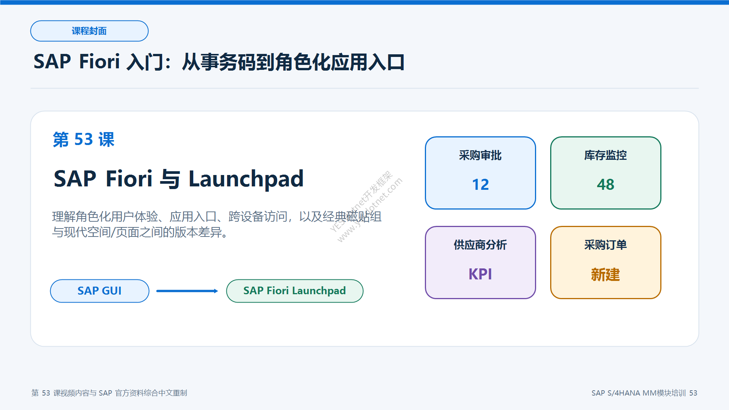729x410 pixels.
Task: Click the blue arrow between pills
Action: 187,291
